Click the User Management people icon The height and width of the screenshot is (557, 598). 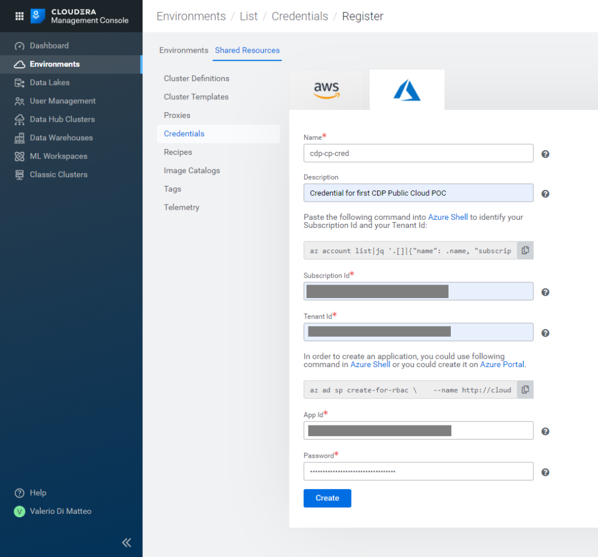(19, 101)
